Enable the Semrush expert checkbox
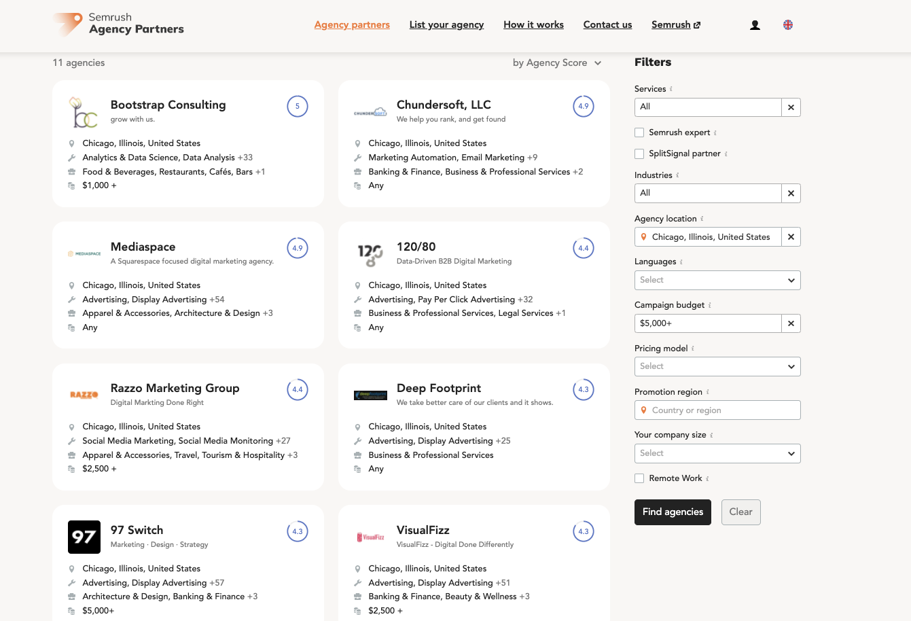This screenshot has width=911, height=621. (639, 132)
